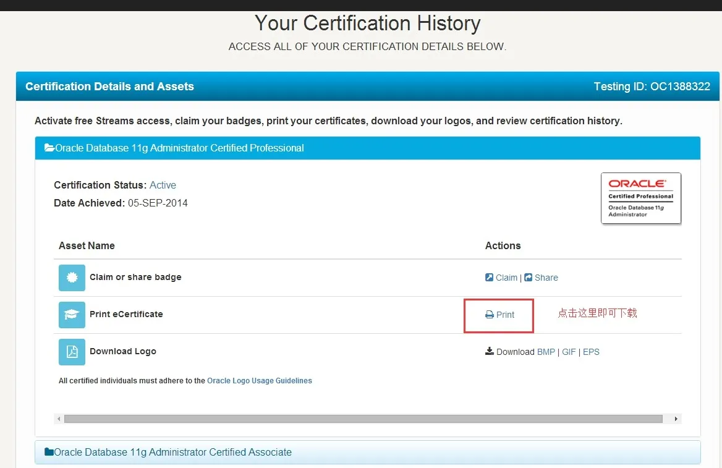Screen dimensions: 722x468
Task: Click the horizontal scrollbar thumb
Action: (363, 419)
